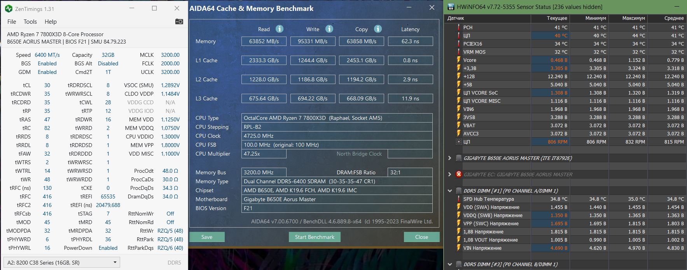Screen dimensions: 687x270
Task: Expand the GIGABYTE EC sensor group
Action: 450,174
